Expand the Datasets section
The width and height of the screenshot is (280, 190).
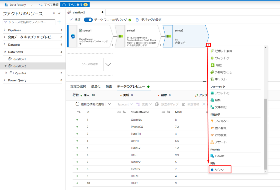pos(4,45)
